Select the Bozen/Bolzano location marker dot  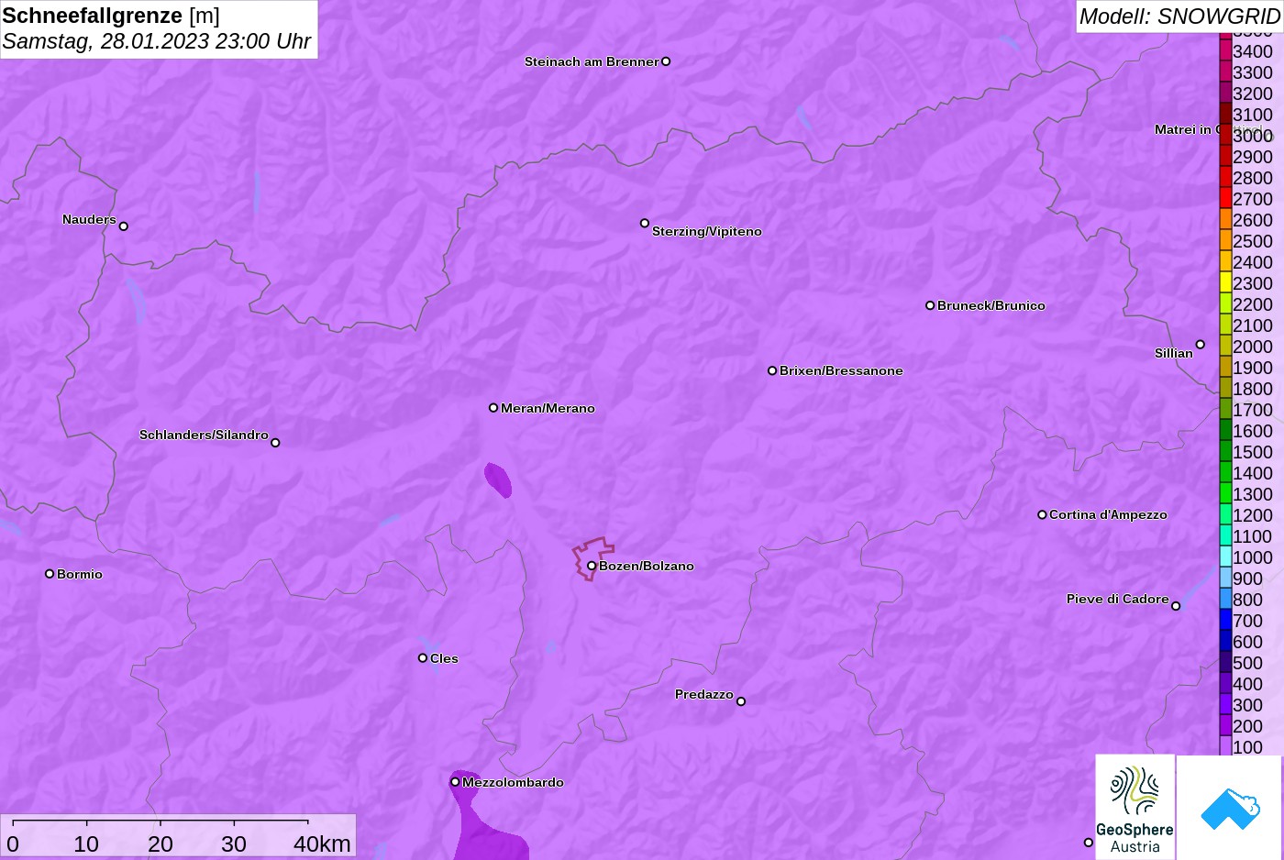point(592,566)
